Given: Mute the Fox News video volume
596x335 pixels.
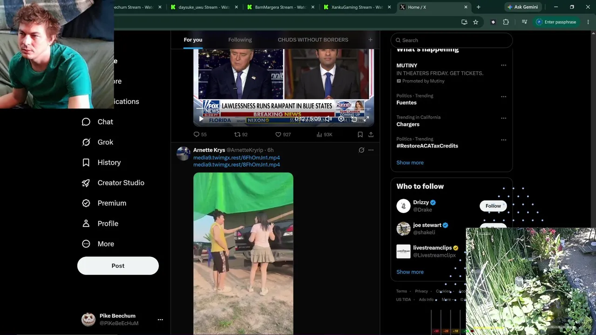Looking at the screenshot, I should [x=328, y=119].
